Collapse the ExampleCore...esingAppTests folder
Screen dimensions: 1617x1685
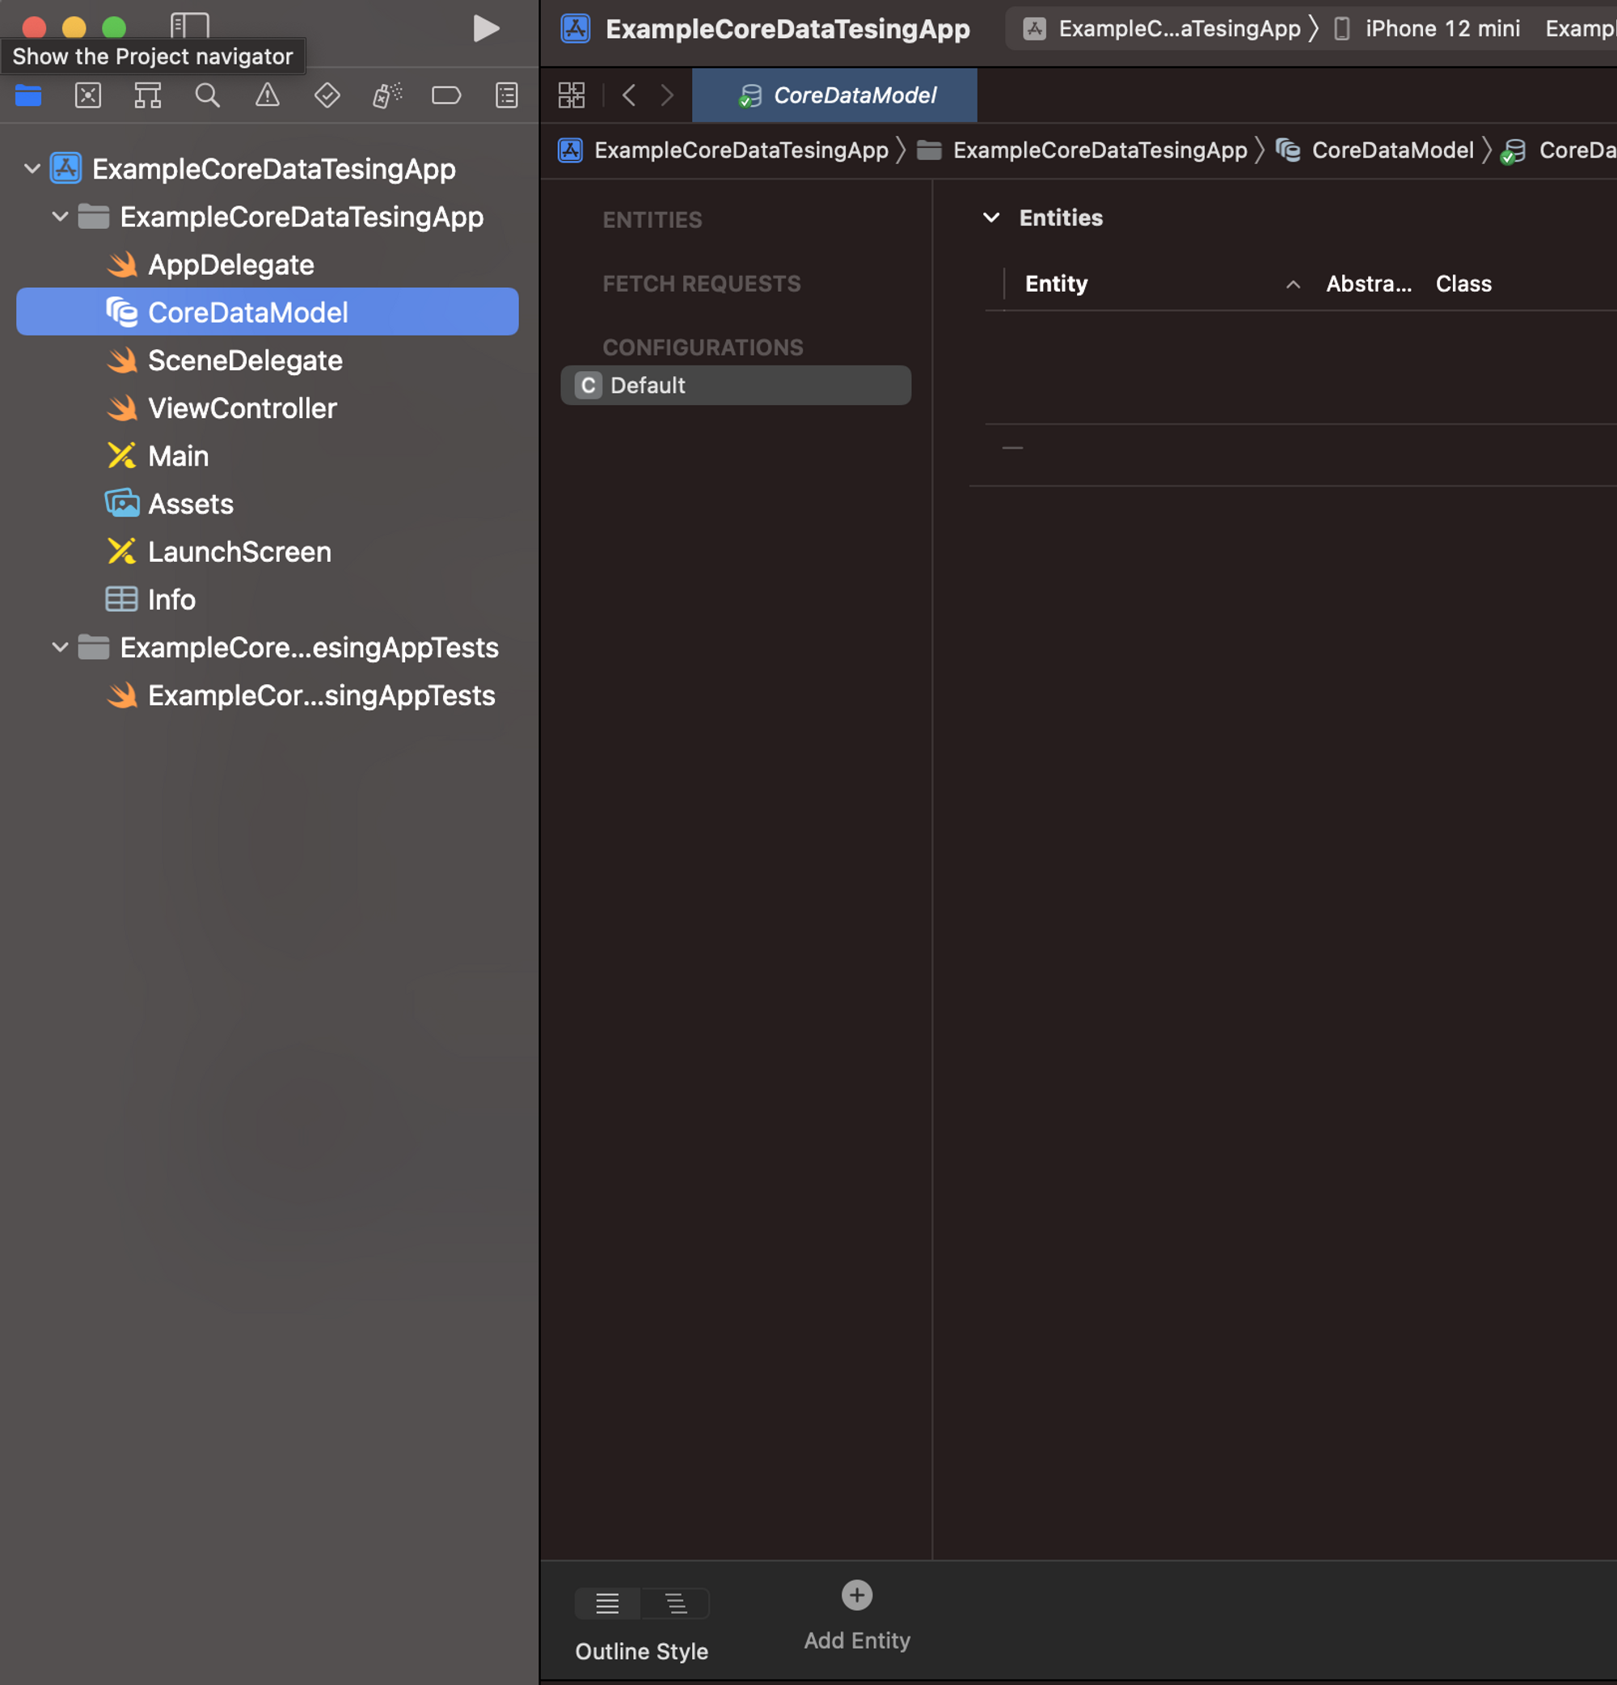pyautogui.click(x=59, y=648)
